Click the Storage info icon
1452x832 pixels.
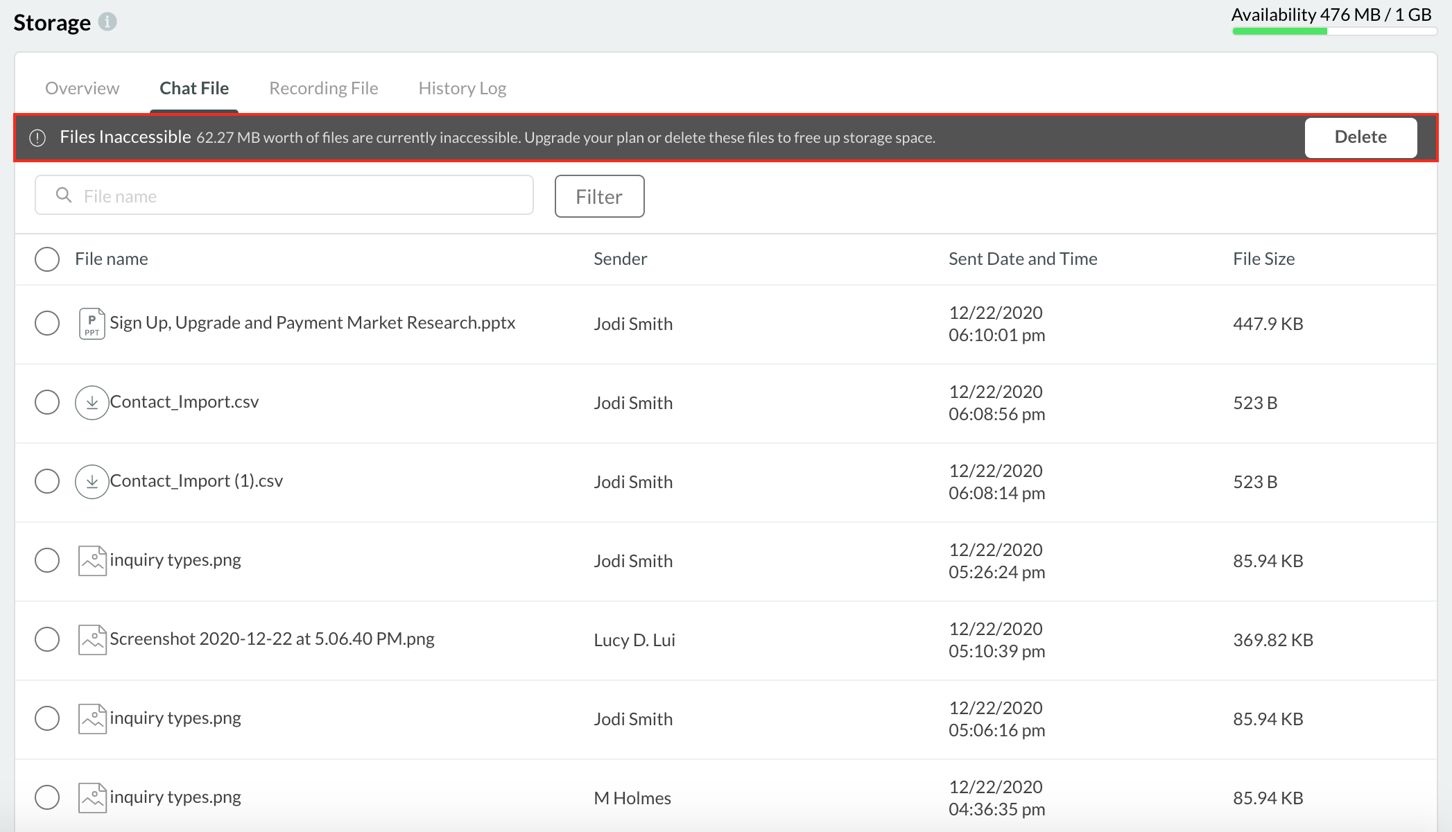click(107, 21)
